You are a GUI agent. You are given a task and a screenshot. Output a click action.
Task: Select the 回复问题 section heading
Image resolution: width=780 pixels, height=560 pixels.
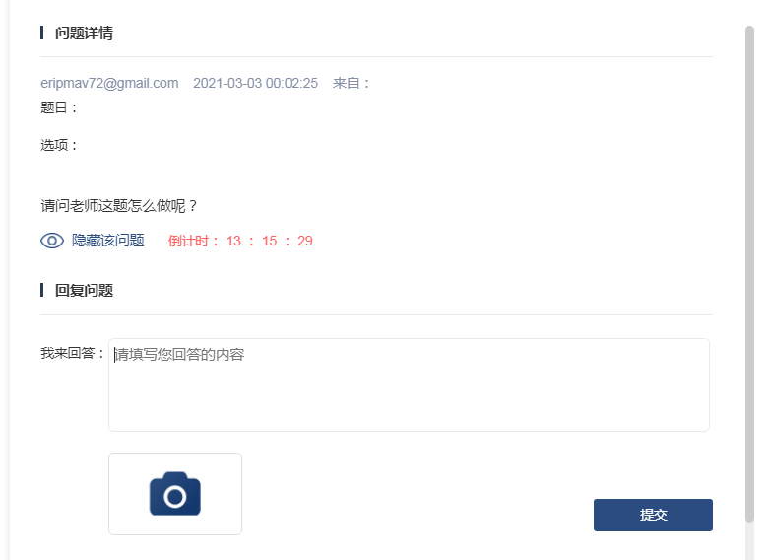pyautogui.click(x=84, y=290)
